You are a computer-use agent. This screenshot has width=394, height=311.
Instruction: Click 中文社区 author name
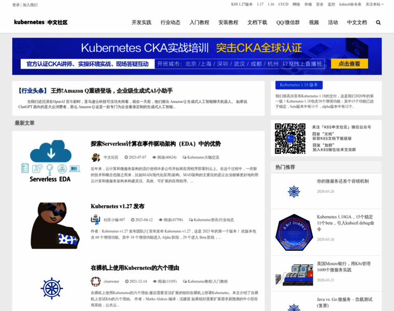pyautogui.click(x=111, y=157)
